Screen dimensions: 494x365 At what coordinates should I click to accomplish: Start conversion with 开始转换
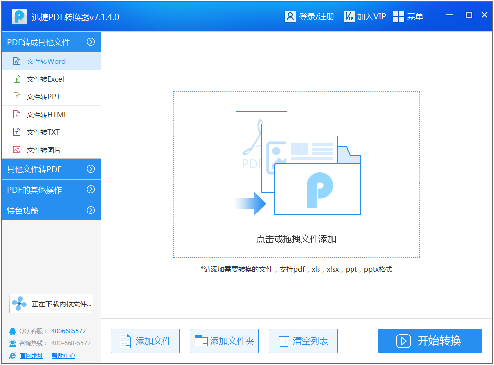click(x=430, y=341)
